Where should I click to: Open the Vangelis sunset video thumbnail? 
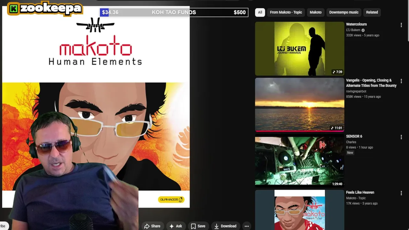click(299, 105)
